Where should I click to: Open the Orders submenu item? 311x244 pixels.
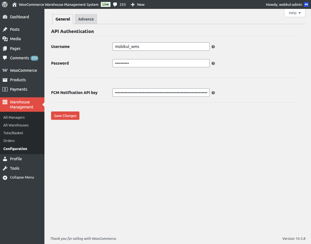9,141
